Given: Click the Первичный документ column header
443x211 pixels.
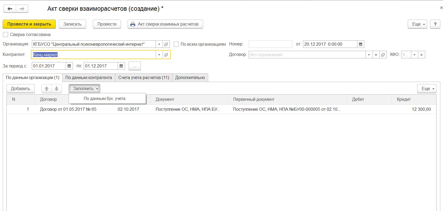Looking at the screenshot, I should [x=287, y=99].
